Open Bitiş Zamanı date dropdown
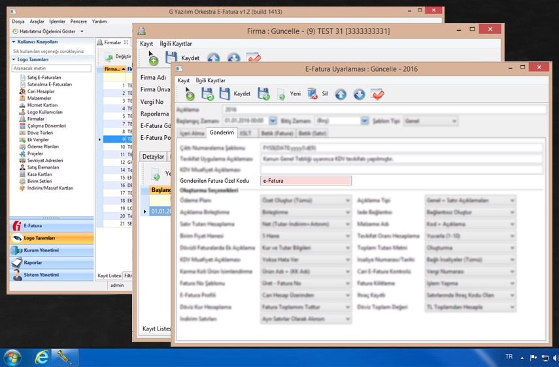This screenshot has height=367, width=559. coord(364,121)
